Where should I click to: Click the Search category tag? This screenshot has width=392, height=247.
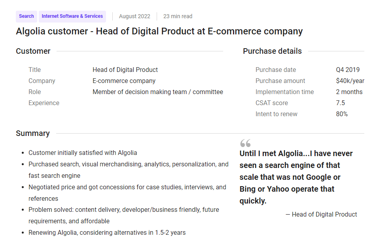coord(27,16)
